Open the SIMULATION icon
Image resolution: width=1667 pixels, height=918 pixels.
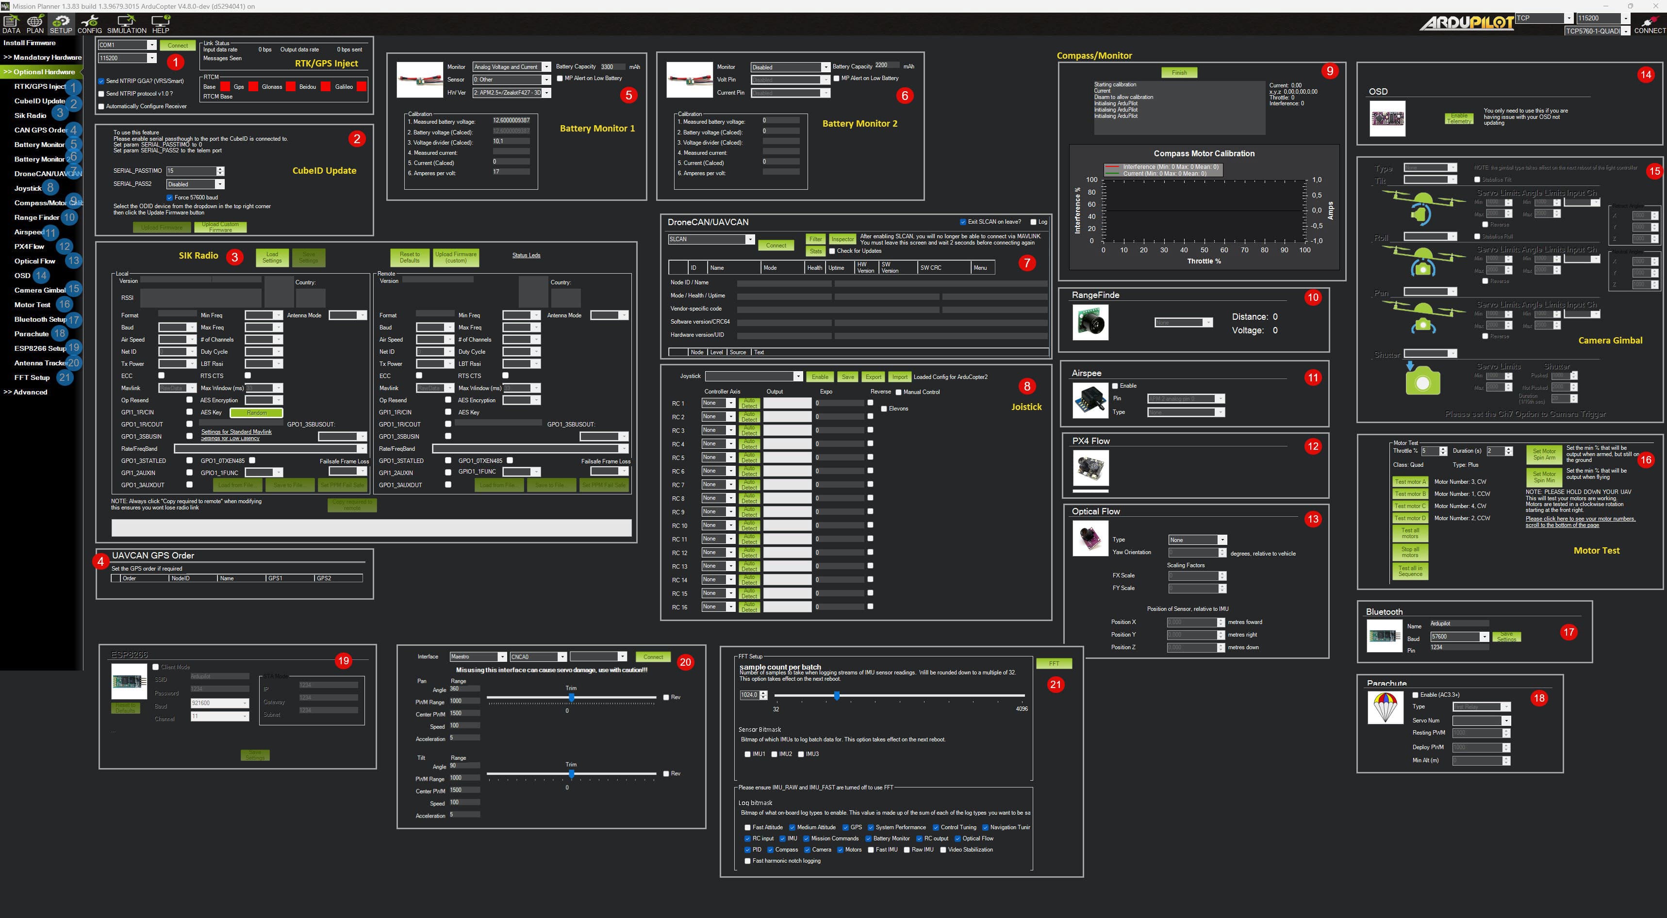[x=126, y=24]
